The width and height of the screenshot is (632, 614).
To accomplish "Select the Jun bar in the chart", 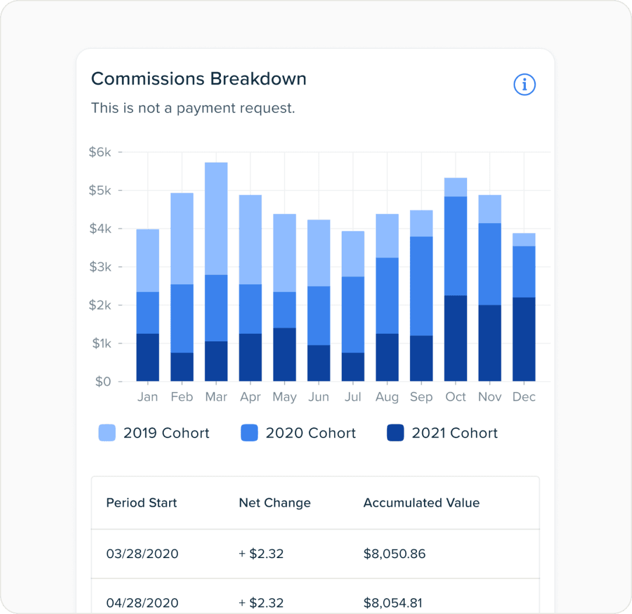I will click(x=319, y=301).
